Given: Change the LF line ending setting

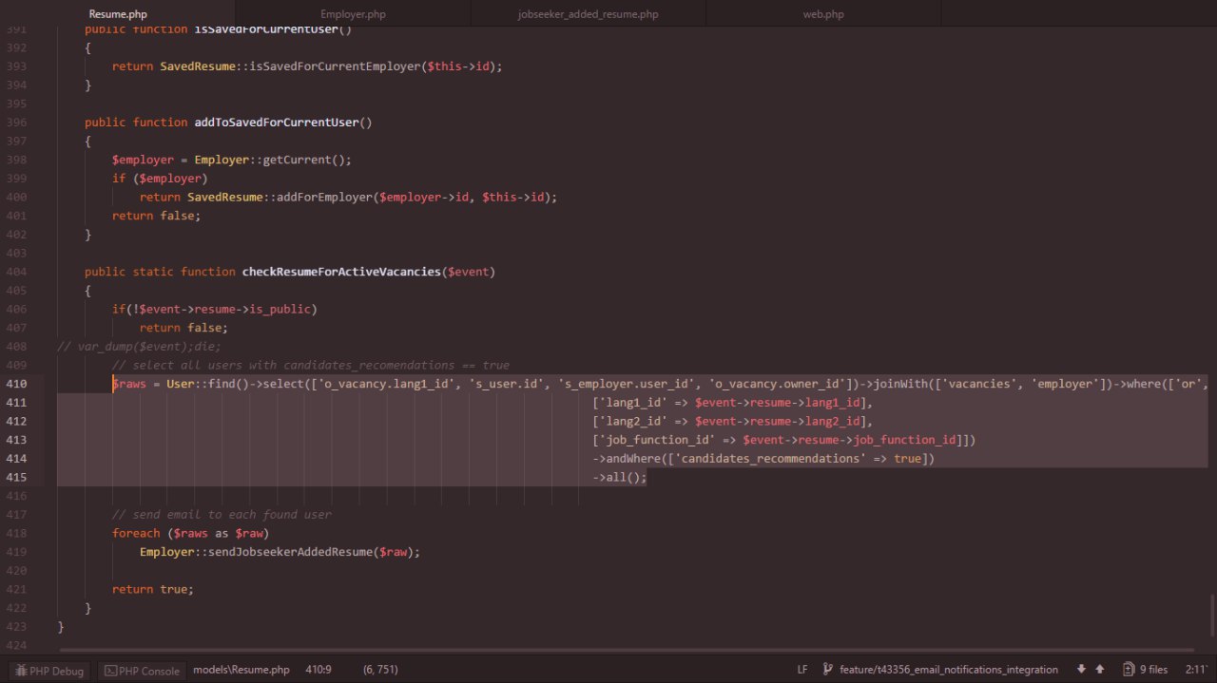Looking at the screenshot, I should tap(802, 670).
